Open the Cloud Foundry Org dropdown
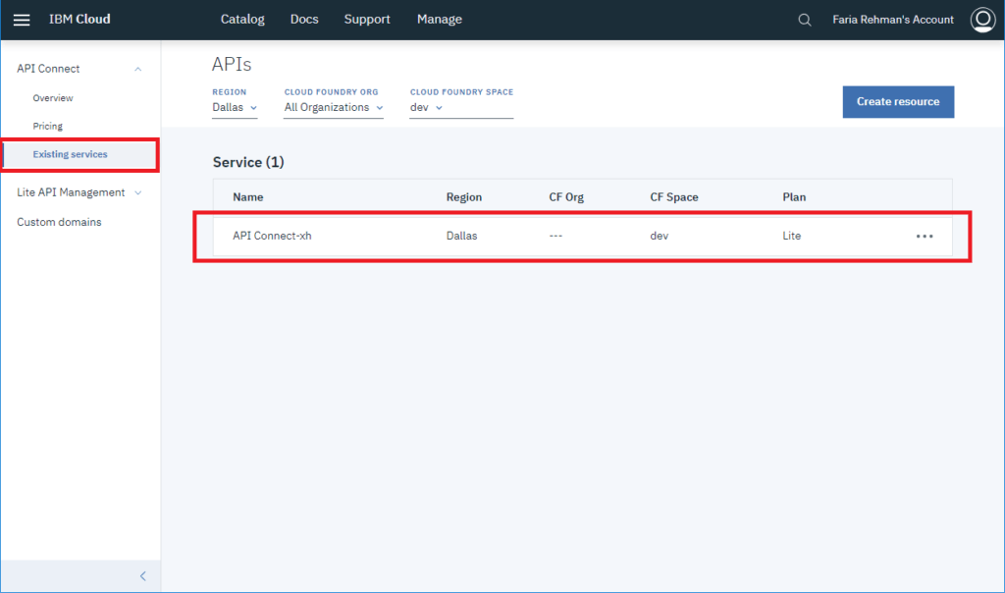The height and width of the screenshot is (593, 1005). click(x=331, y=107)
